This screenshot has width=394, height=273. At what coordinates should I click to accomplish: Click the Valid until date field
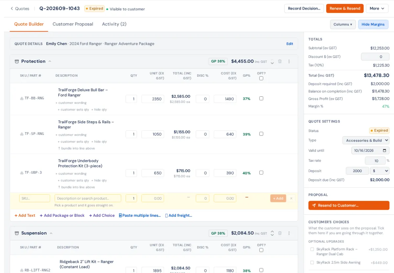click(x=370, y=151)
